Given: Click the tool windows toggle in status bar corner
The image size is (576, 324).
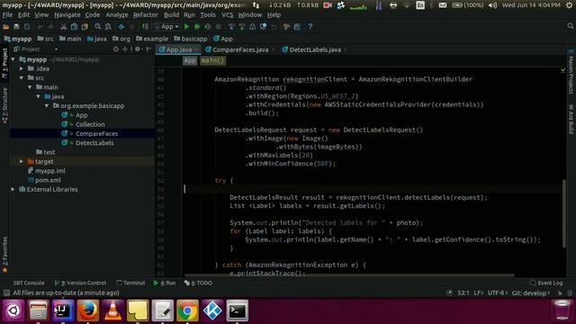Looking at the screenshot, I should pos(6,292).
